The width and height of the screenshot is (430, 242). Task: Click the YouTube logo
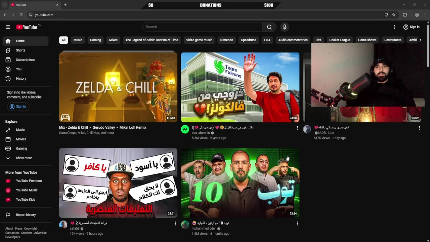[27, 27]
